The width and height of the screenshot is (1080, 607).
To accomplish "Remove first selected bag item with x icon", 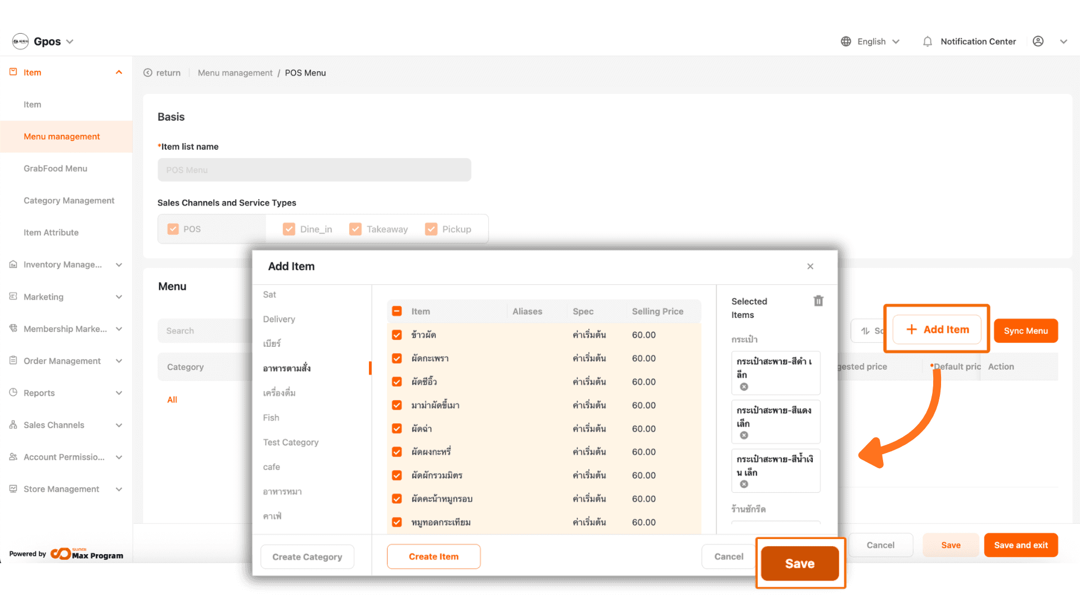I will 744,387.
